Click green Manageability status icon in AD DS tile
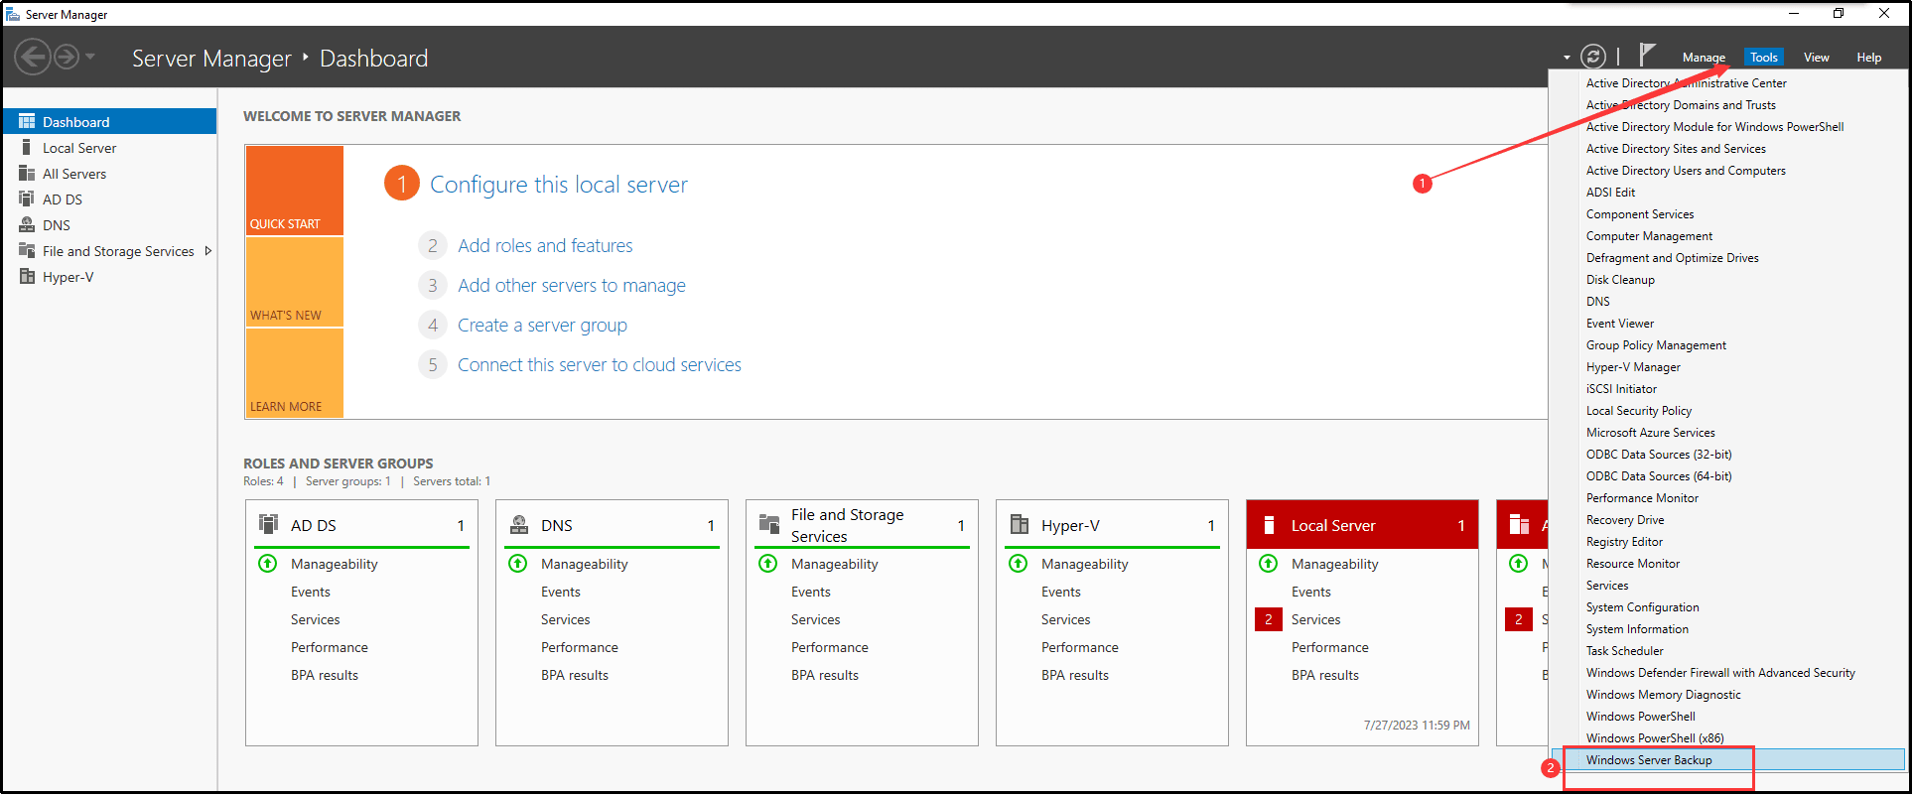Image resolution: width=1913 pixels, height=796 pixels. (268, 564)
